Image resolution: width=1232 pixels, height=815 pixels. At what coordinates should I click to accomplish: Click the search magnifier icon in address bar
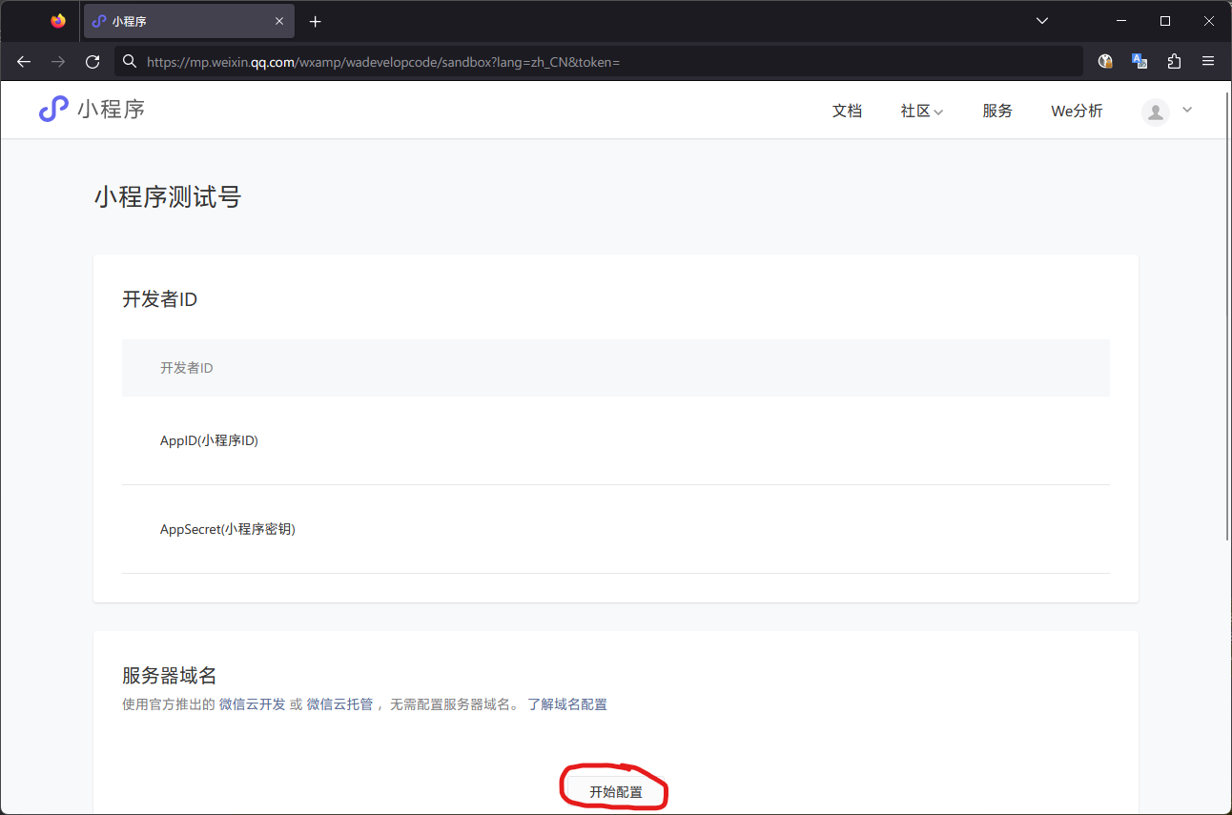point(131,61)
